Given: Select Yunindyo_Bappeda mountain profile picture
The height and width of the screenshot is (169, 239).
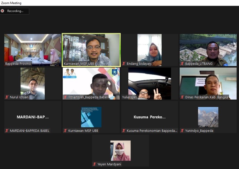Looking at the screenshot, I should (208, 117).
